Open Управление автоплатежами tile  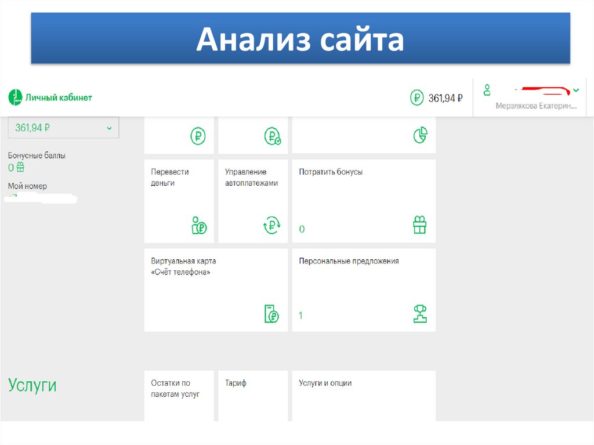[x=252, y=201]
